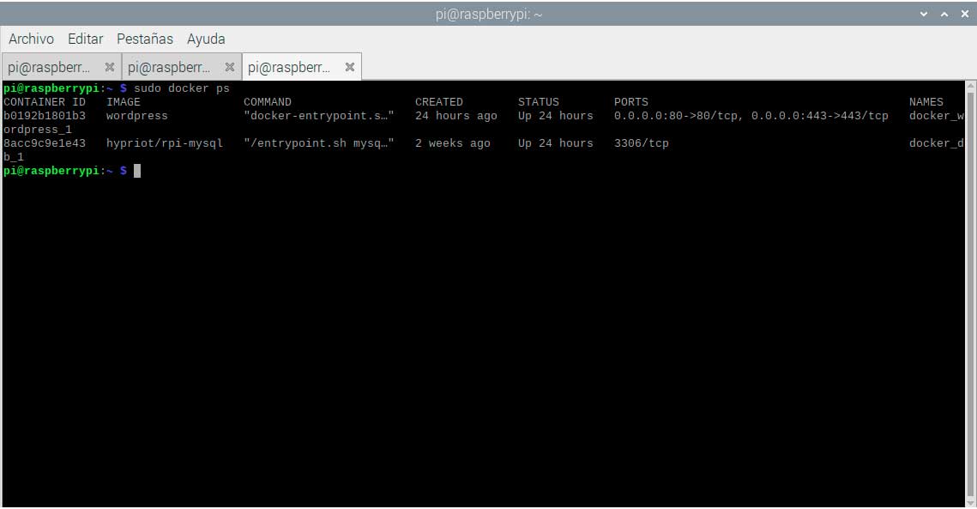977x509 pixels.
Task: Click the '0.0.0.0:443->443/tcp' port mapping
Action: (820, 116)
